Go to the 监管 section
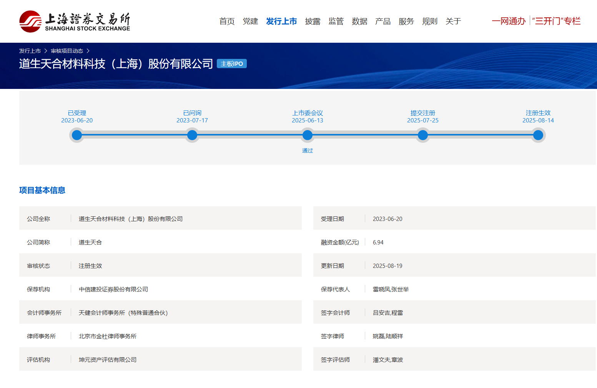The width and height of the screenshot is (597, 388). tap(336, 21)
